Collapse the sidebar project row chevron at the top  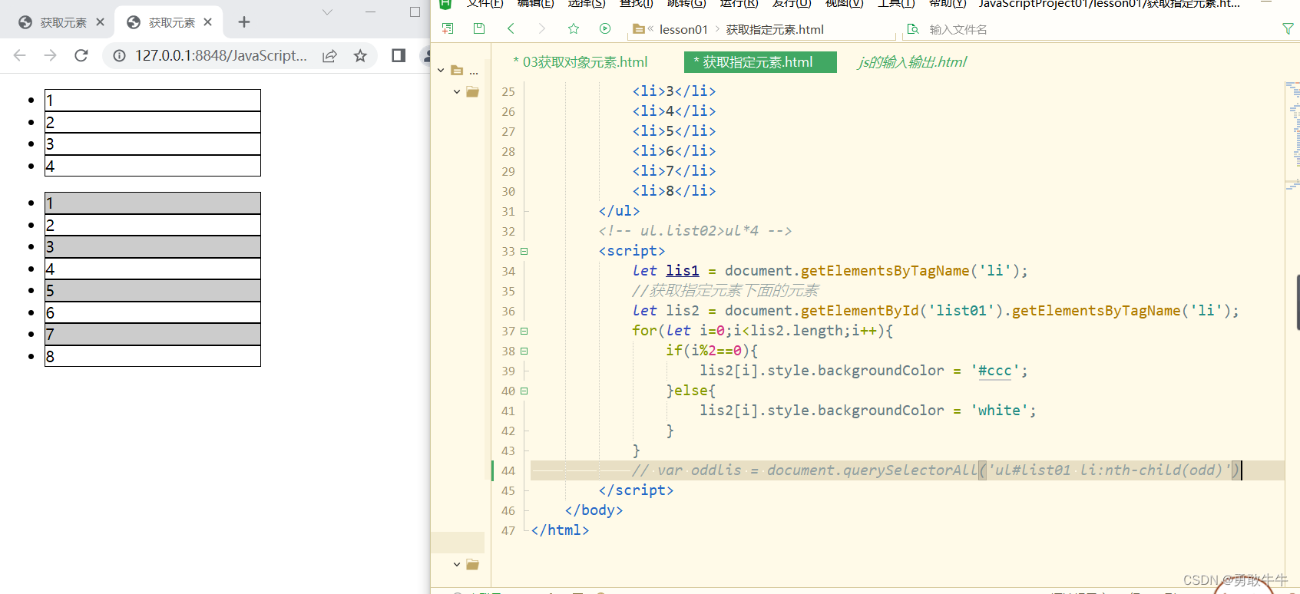pos(441,71)
